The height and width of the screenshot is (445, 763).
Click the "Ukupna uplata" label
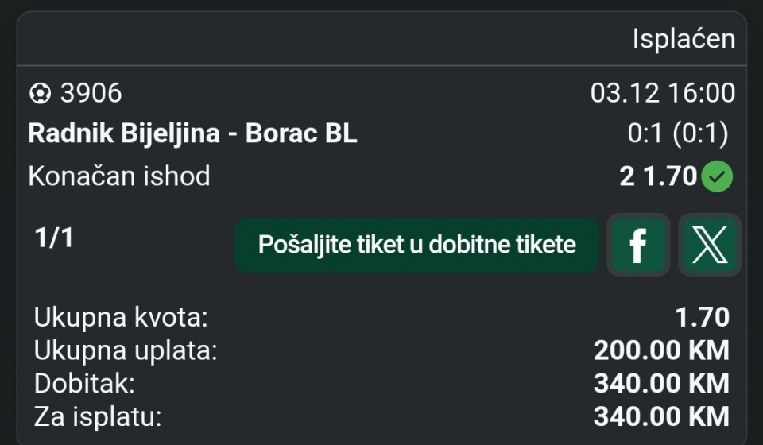click(126, 350)
